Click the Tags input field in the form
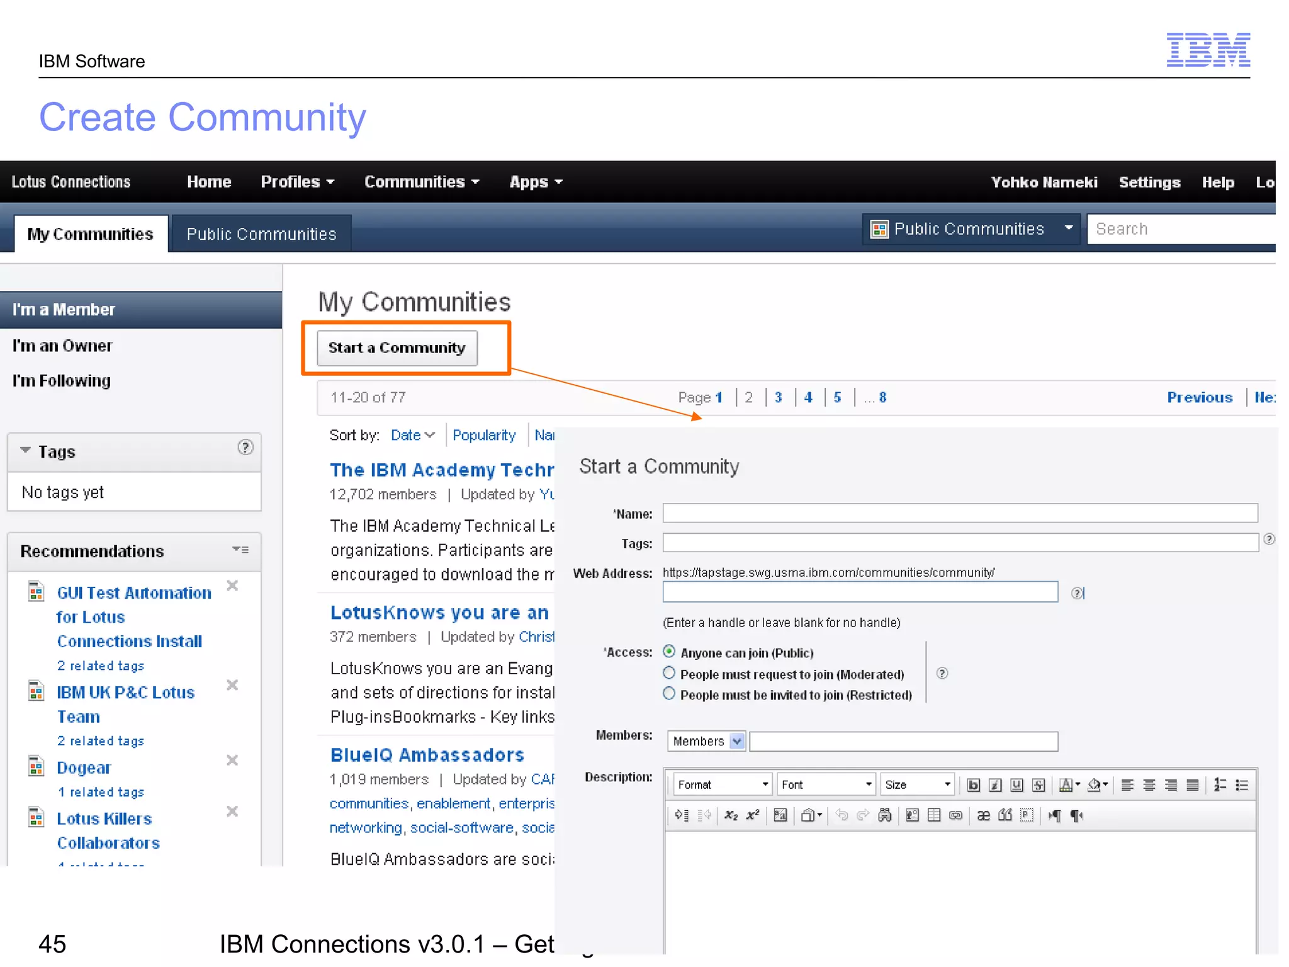The image size is (1289, 967). click(960, 542)
